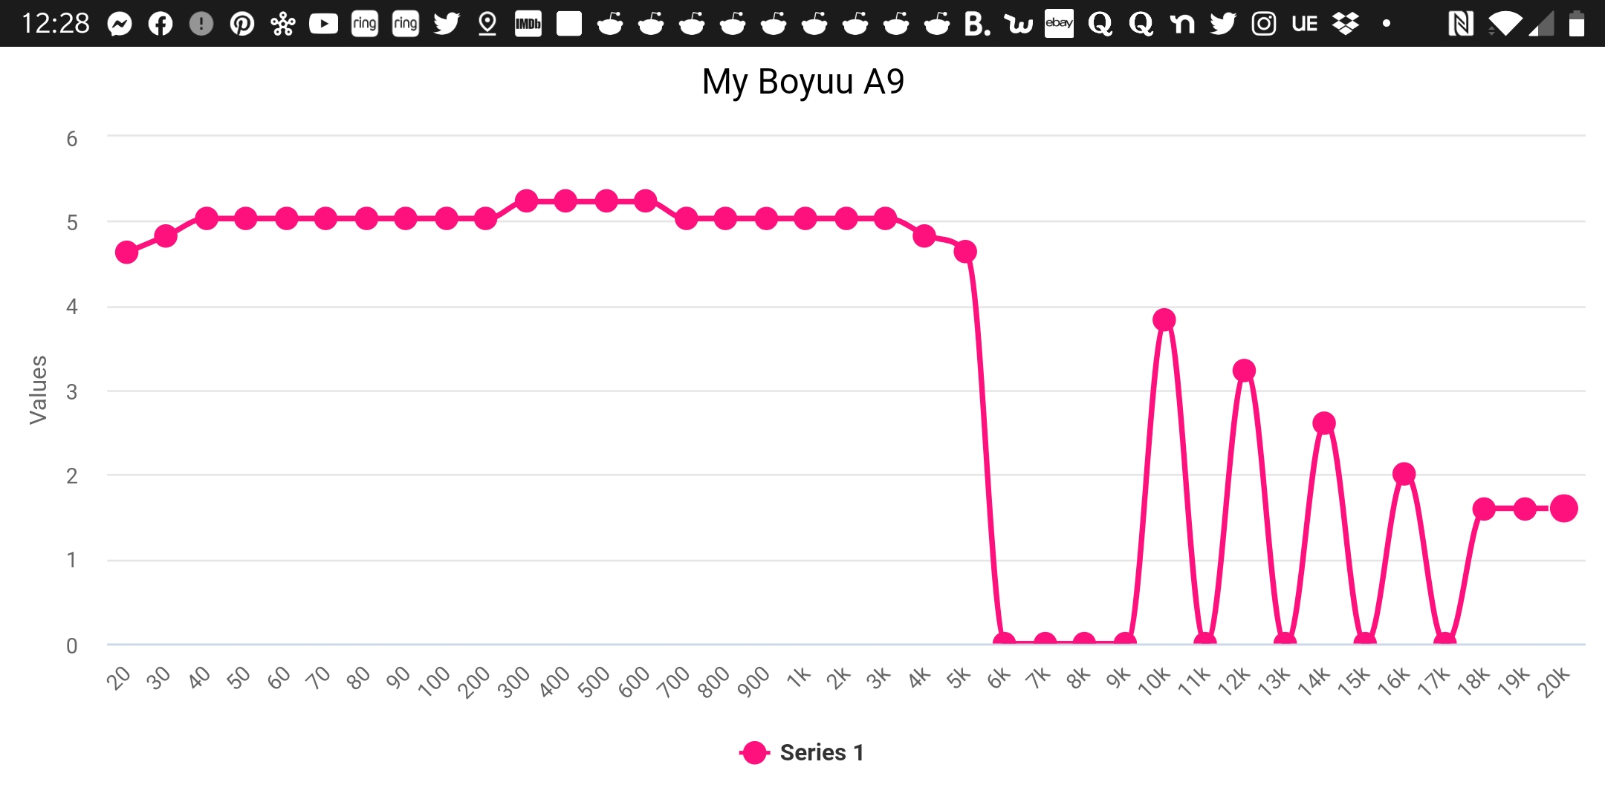Screen dimensions: 1605x802
Task: Tap the Dropbox notification icon
Action: (x=1346, y=24)
